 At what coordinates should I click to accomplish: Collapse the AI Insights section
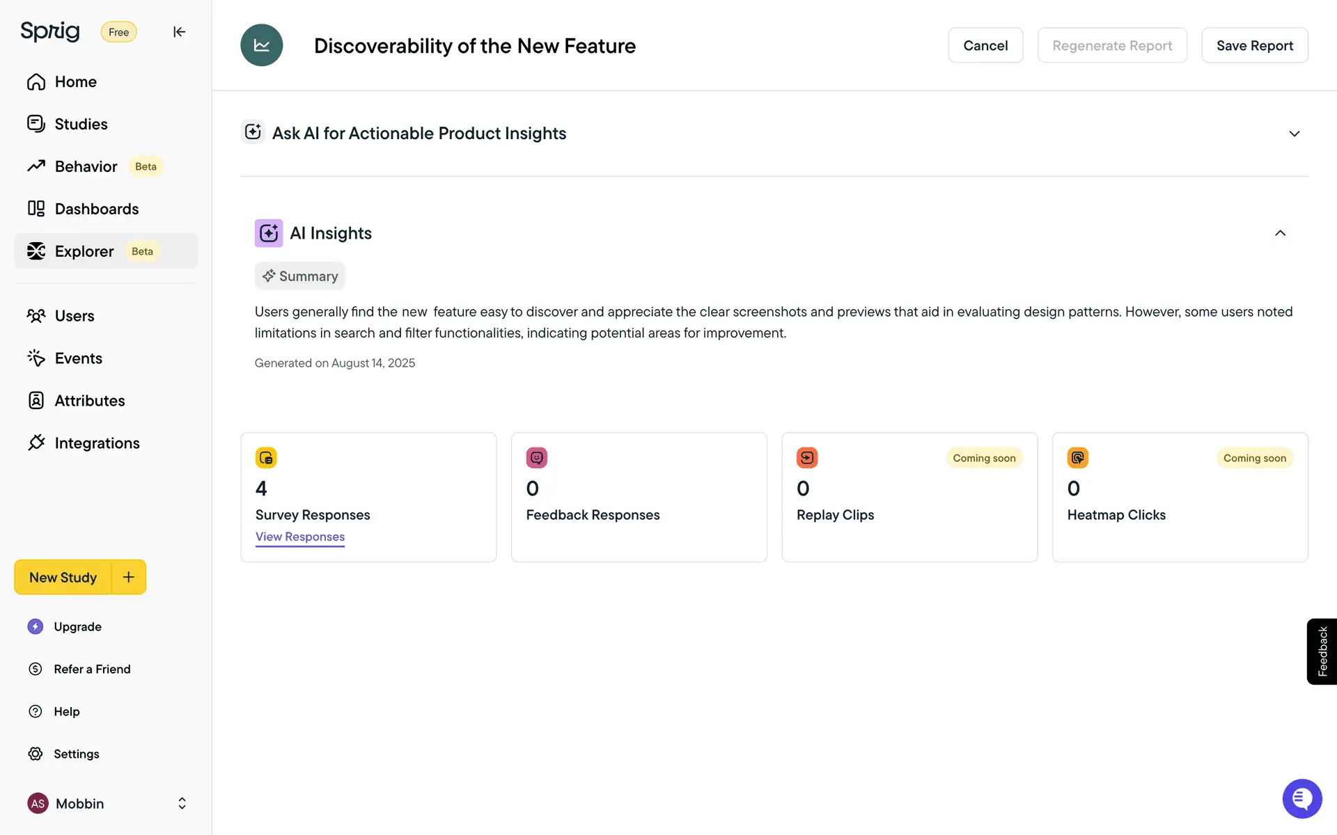[x=1280, y=233]
